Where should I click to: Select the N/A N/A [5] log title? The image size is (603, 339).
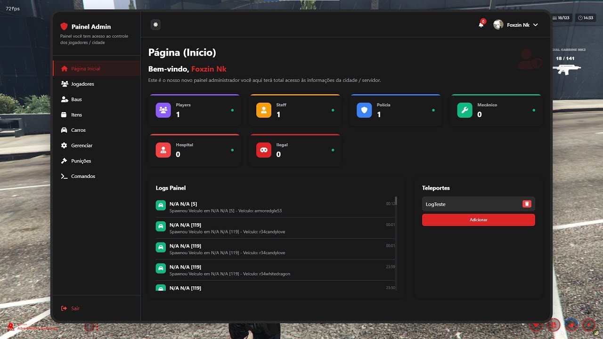pyautogui.click(x=183, y=204)
